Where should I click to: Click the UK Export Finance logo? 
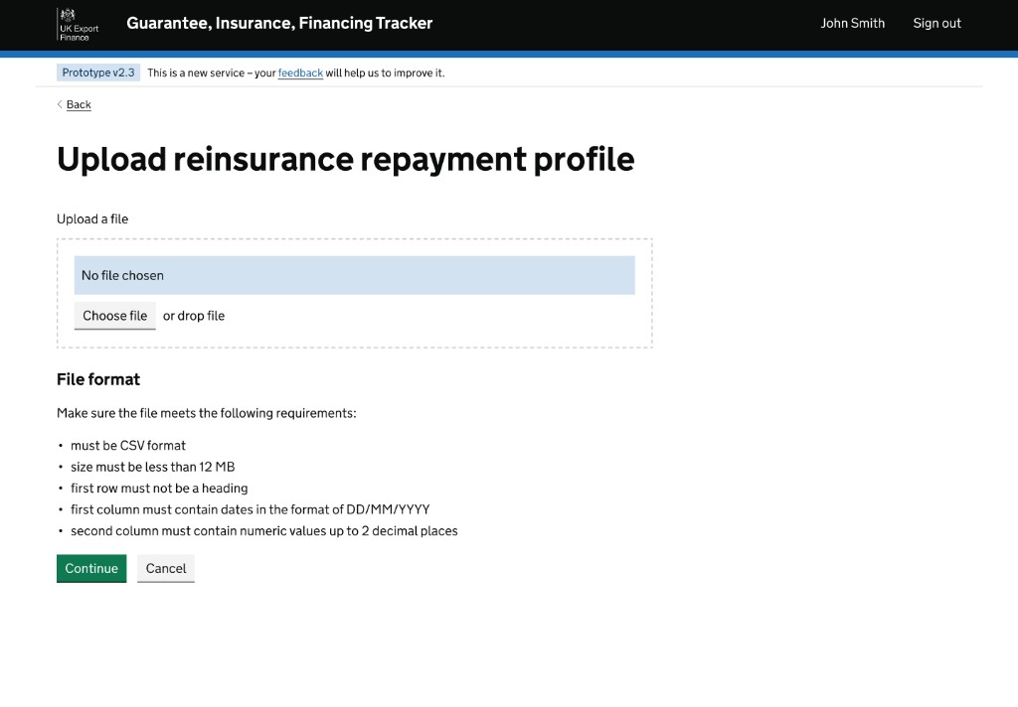click(x=78, y=25)
